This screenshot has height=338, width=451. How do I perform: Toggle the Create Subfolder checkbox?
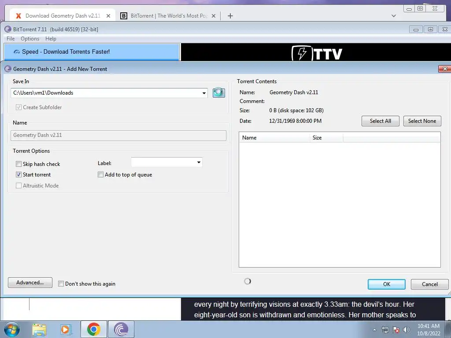[x=18, y=107]
